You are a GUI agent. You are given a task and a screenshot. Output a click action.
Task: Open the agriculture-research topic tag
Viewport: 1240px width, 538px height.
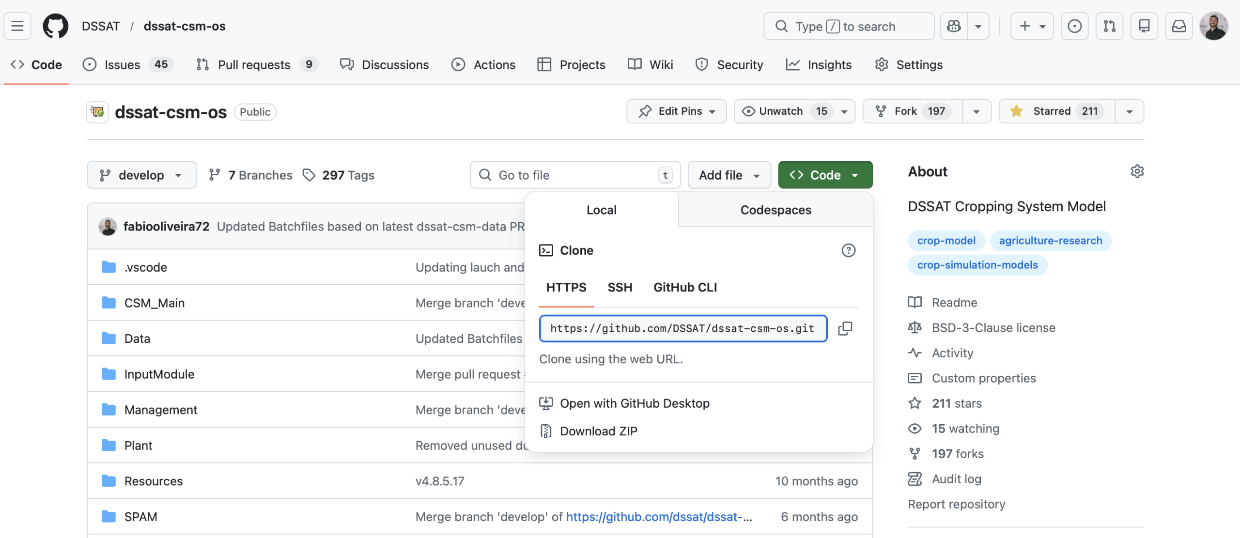pyautogui.click(x=1050, y=241)
